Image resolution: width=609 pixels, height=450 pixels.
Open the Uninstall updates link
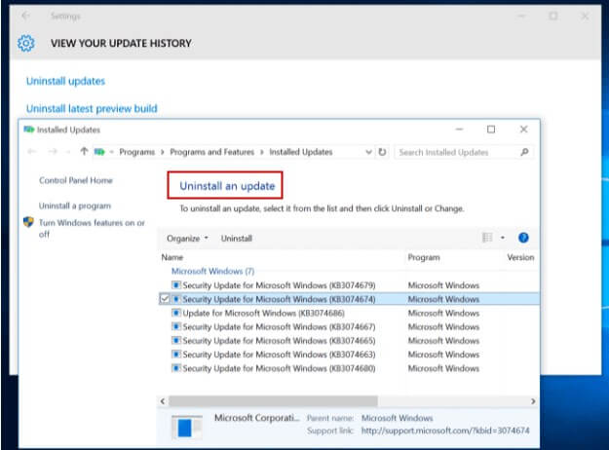click(x=65, y=82)
